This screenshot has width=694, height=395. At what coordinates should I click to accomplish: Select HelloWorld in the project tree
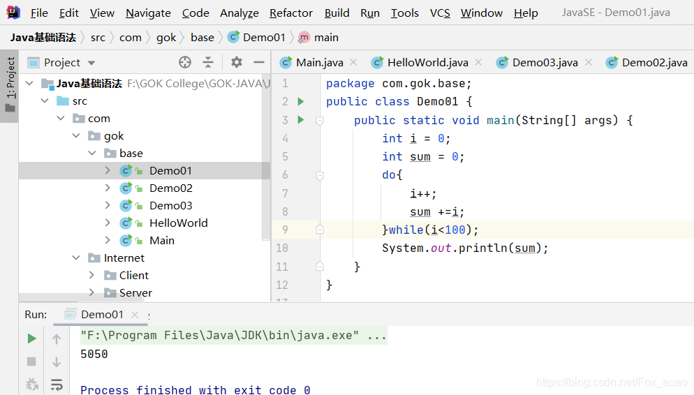point(178,223)
